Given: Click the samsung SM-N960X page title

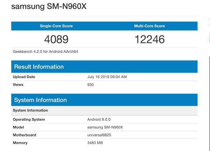Looking at the screenshot, I should point(49,6).
